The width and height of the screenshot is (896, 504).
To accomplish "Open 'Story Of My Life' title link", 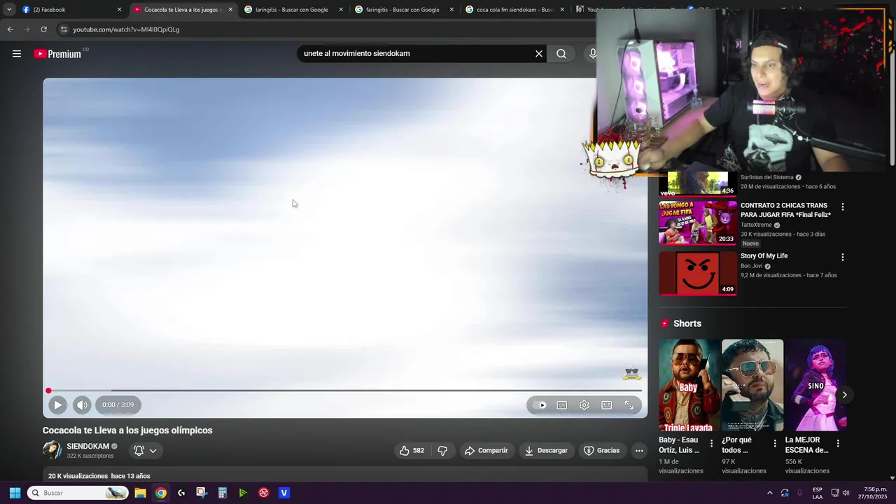I will click(764, 256).
